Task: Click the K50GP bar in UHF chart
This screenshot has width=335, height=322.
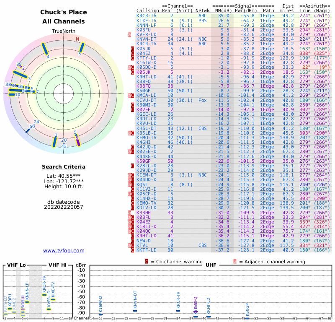Action: point(247,318)
